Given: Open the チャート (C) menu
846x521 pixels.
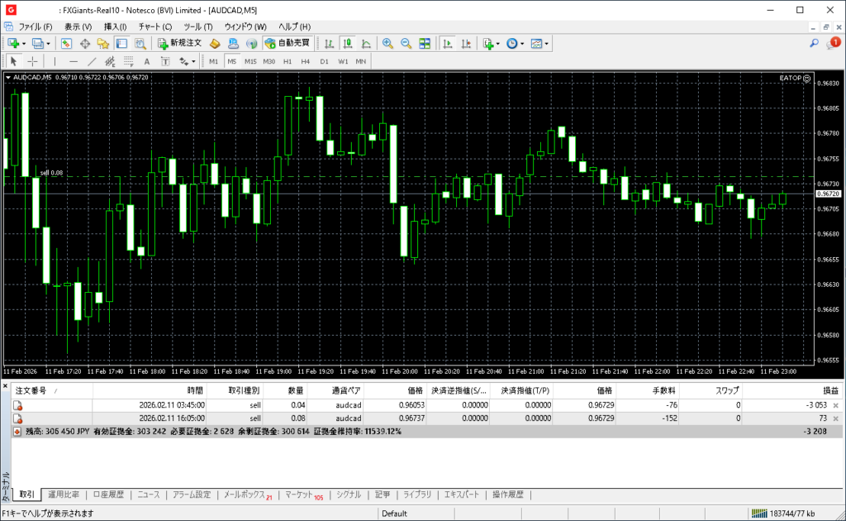Looking at the screenshot, I should click(x=155, y=26).
